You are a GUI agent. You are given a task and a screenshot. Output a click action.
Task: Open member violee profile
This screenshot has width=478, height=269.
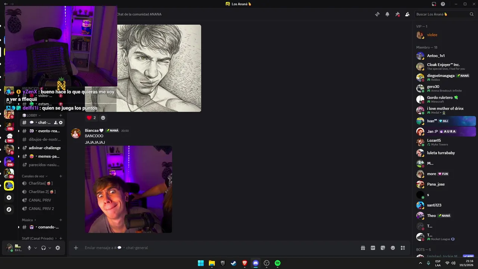446,35
